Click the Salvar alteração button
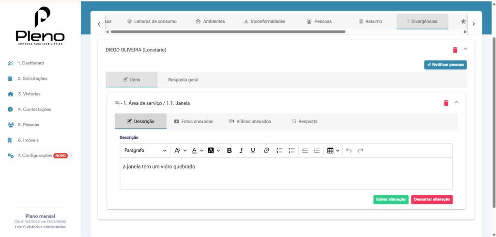The image size is (496, 237). (391, 199)
